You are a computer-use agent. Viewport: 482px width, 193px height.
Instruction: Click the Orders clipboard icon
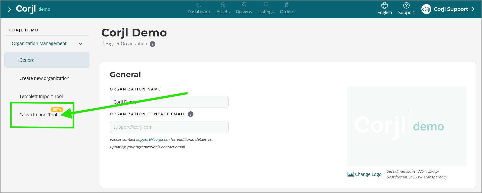(x=287, y=5)
